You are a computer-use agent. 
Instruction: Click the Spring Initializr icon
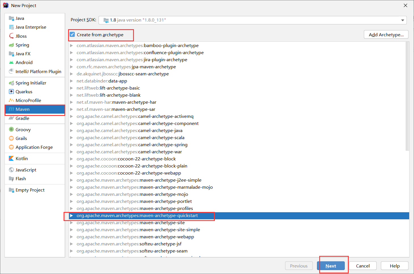coord(11,83)
